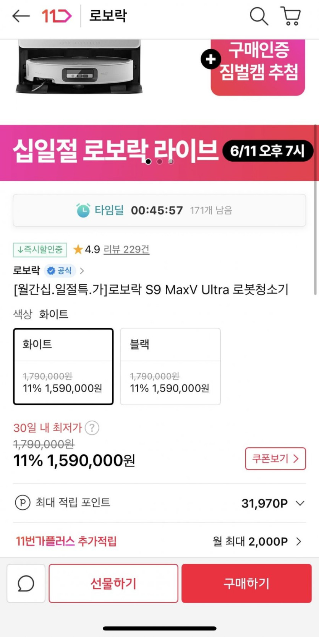This screenshot has width=319, height=637.
Task: Tap the time deal clock icon
Action: click(x=83, y=210)
